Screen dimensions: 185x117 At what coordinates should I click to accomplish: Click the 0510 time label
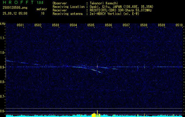click(179, 25)
